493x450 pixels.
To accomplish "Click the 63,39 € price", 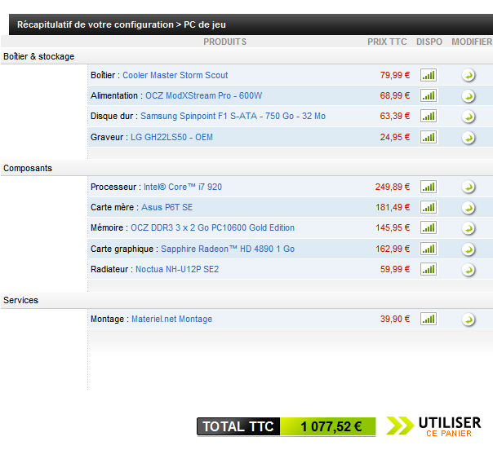I will pyautogui.click(x=394, y=116).
